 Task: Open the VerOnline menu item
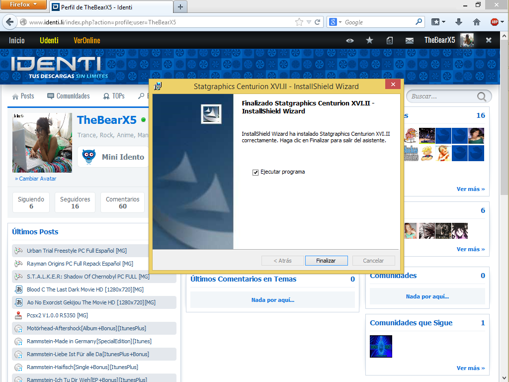coord(86,40)
